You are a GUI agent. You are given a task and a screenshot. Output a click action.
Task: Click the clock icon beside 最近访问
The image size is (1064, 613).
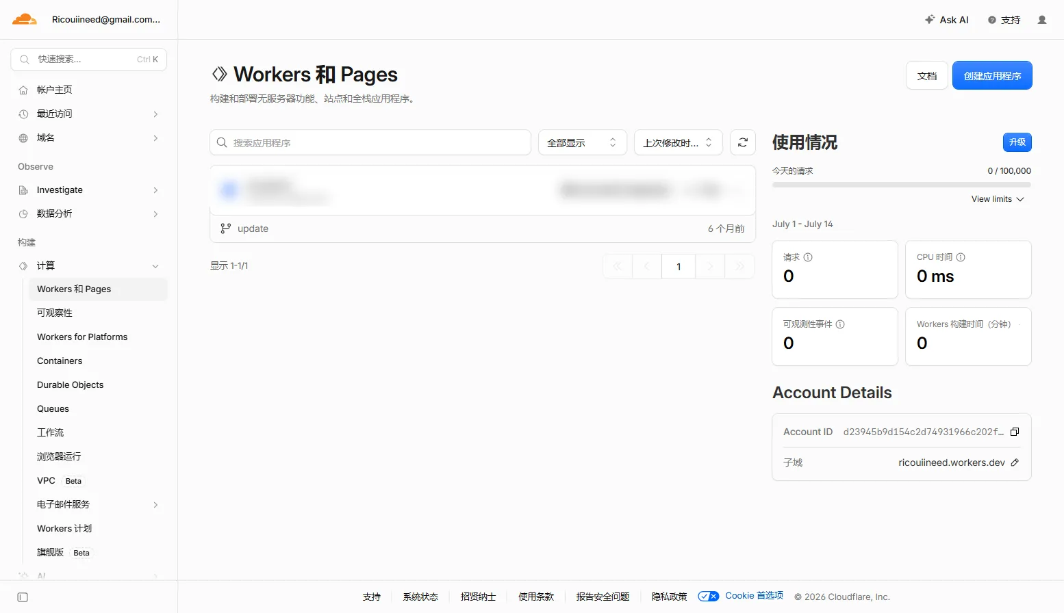[23, 114]
